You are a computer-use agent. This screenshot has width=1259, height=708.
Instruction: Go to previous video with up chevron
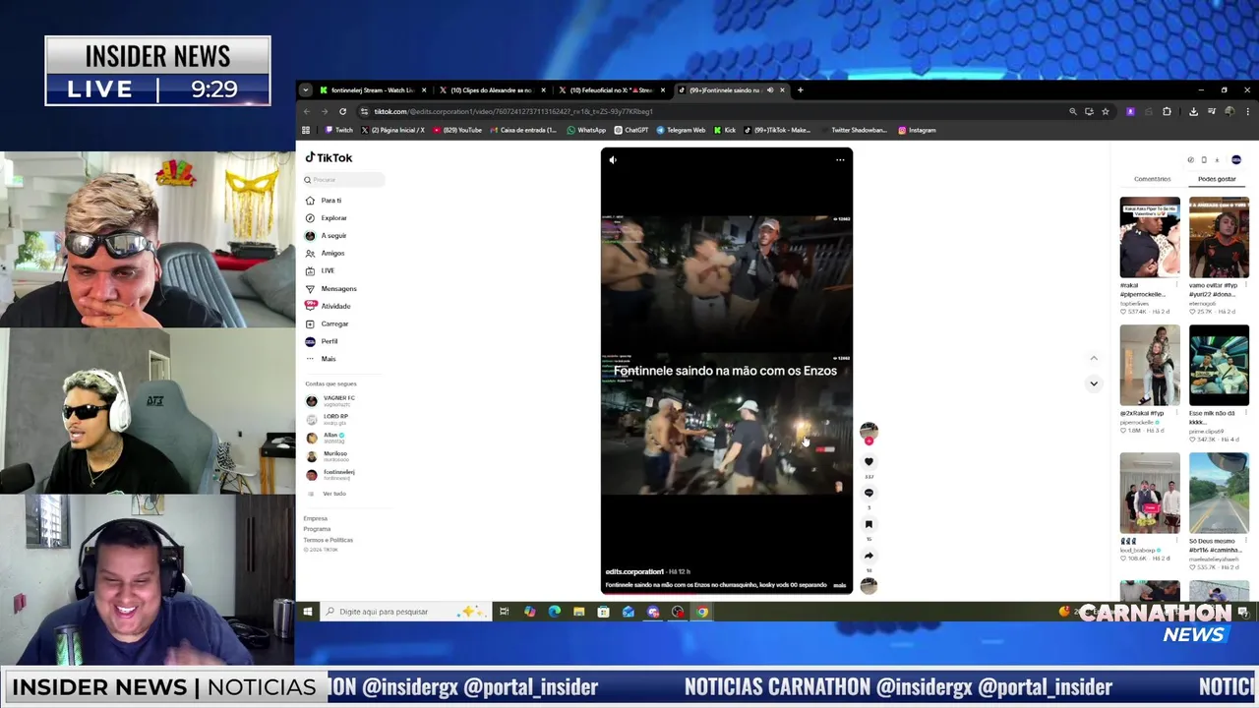(1094, 358)
